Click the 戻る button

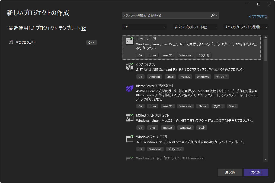[230, 172]
